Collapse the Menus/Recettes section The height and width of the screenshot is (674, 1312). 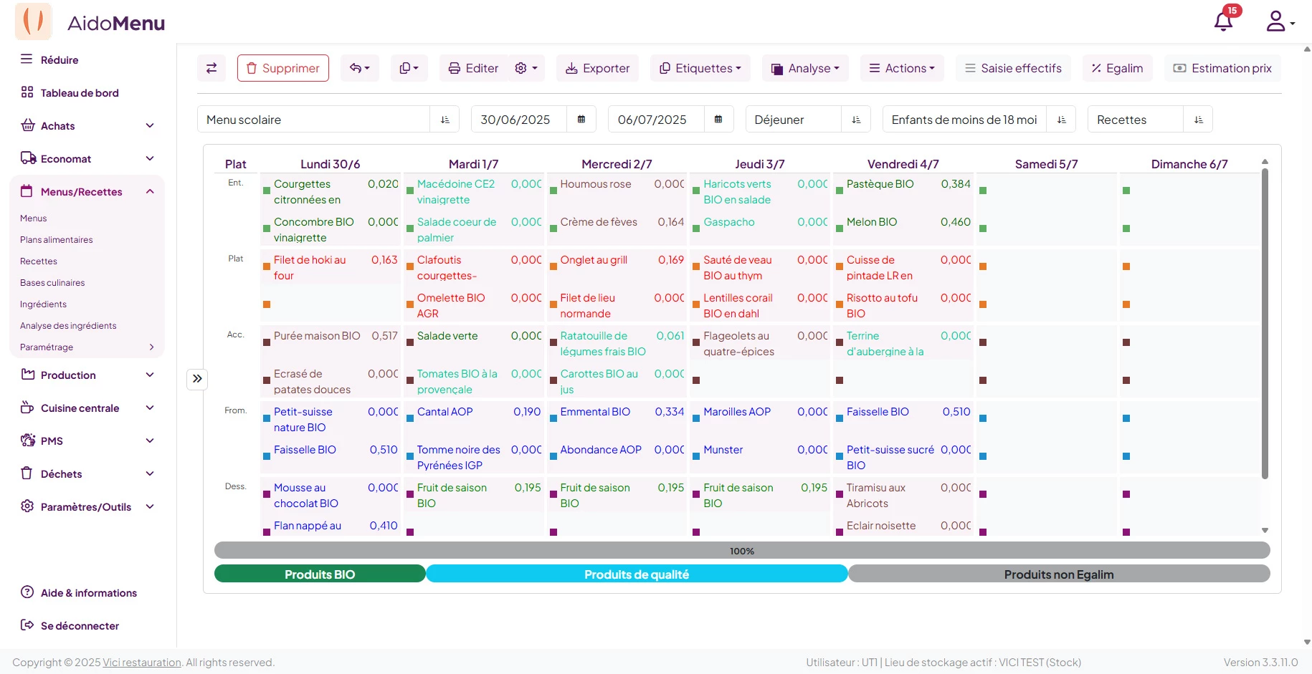150,191
